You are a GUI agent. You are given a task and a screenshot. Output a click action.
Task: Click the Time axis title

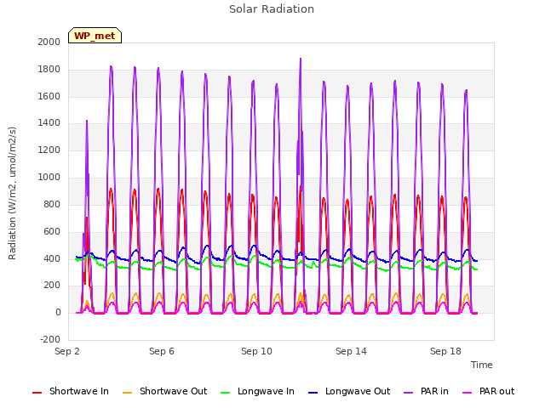tap(482, 365)
